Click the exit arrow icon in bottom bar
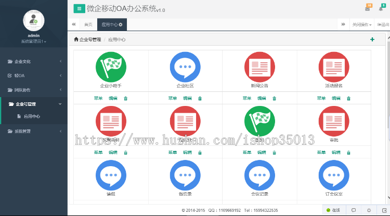This screenshot has width=390, height=216. pyautogui.click(x=384, y=210)
